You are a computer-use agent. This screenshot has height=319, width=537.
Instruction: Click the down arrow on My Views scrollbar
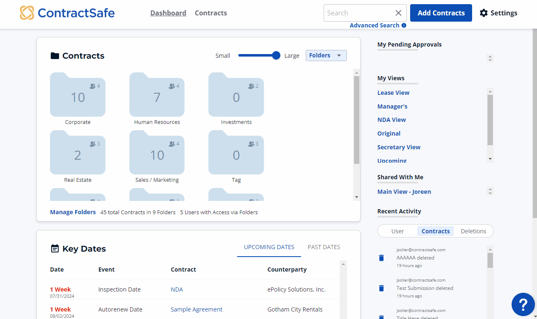[x=490, y=159]
